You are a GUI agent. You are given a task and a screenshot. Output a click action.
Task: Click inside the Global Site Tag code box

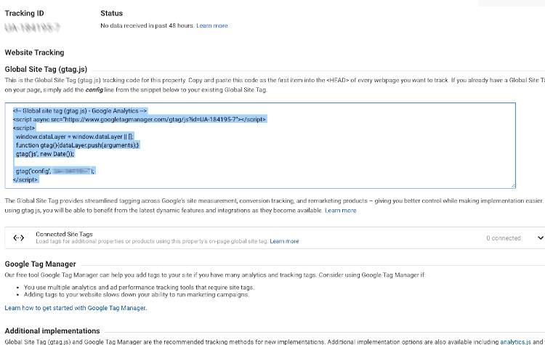tap(260, 145)
